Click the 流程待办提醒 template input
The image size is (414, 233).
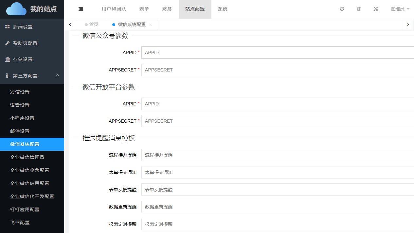278,155
